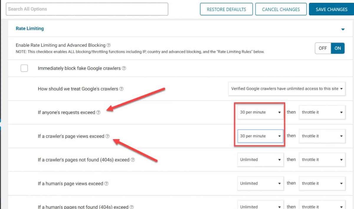Screen dimensions: 354x209
Task: Open rate dropdown for crawler's page views
Action: tap(260, 136)
